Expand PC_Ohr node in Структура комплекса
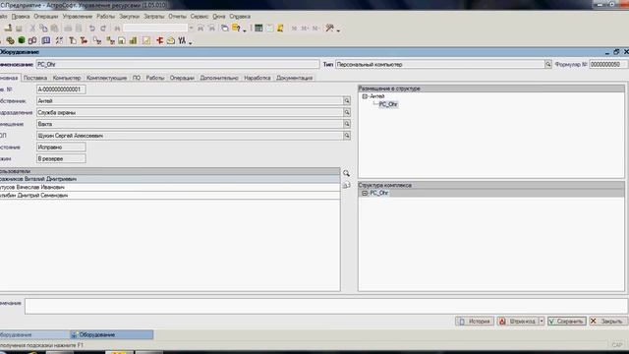The width and height of the screenshot is (629, 354). [365, 193]
